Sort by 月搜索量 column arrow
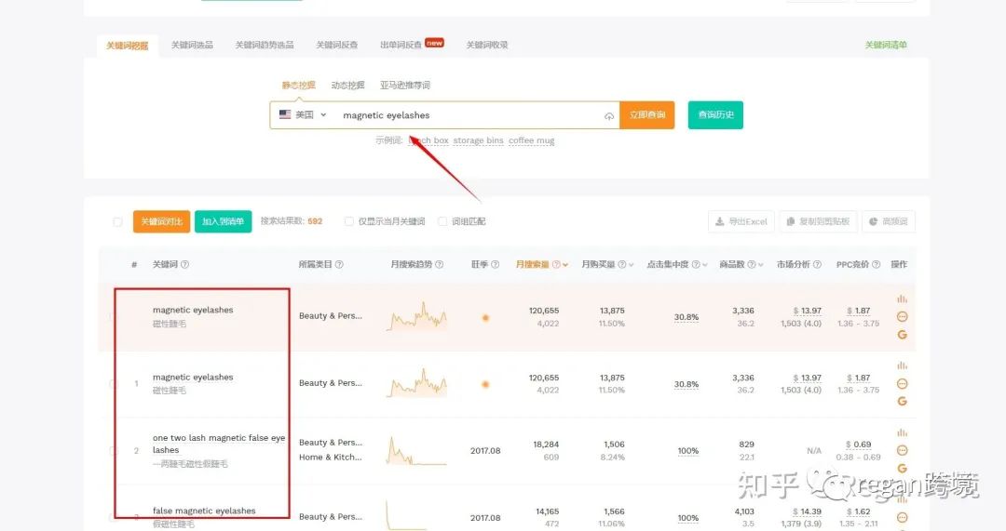 click(x=565, y=264)
